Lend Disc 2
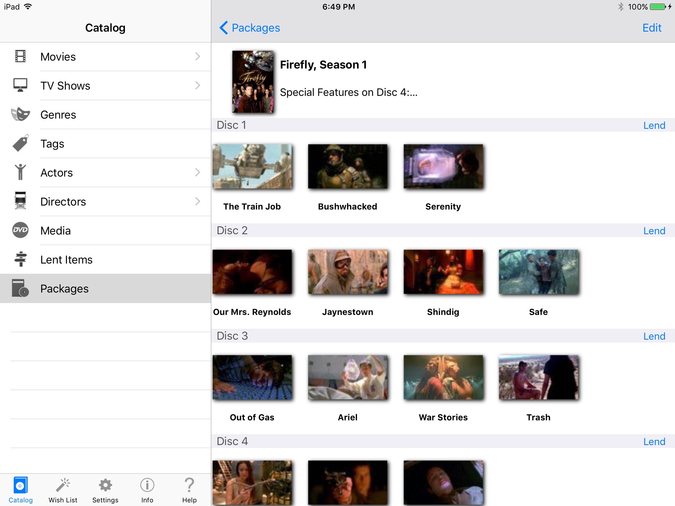675x506 pixels. pos(654,231)
